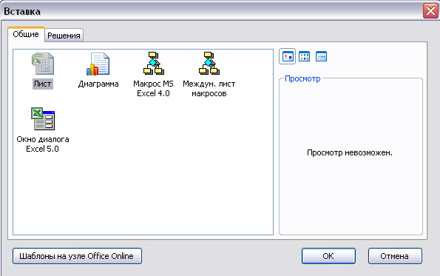
Task: Click the Диаграмма text label
Action: point(98,84)
